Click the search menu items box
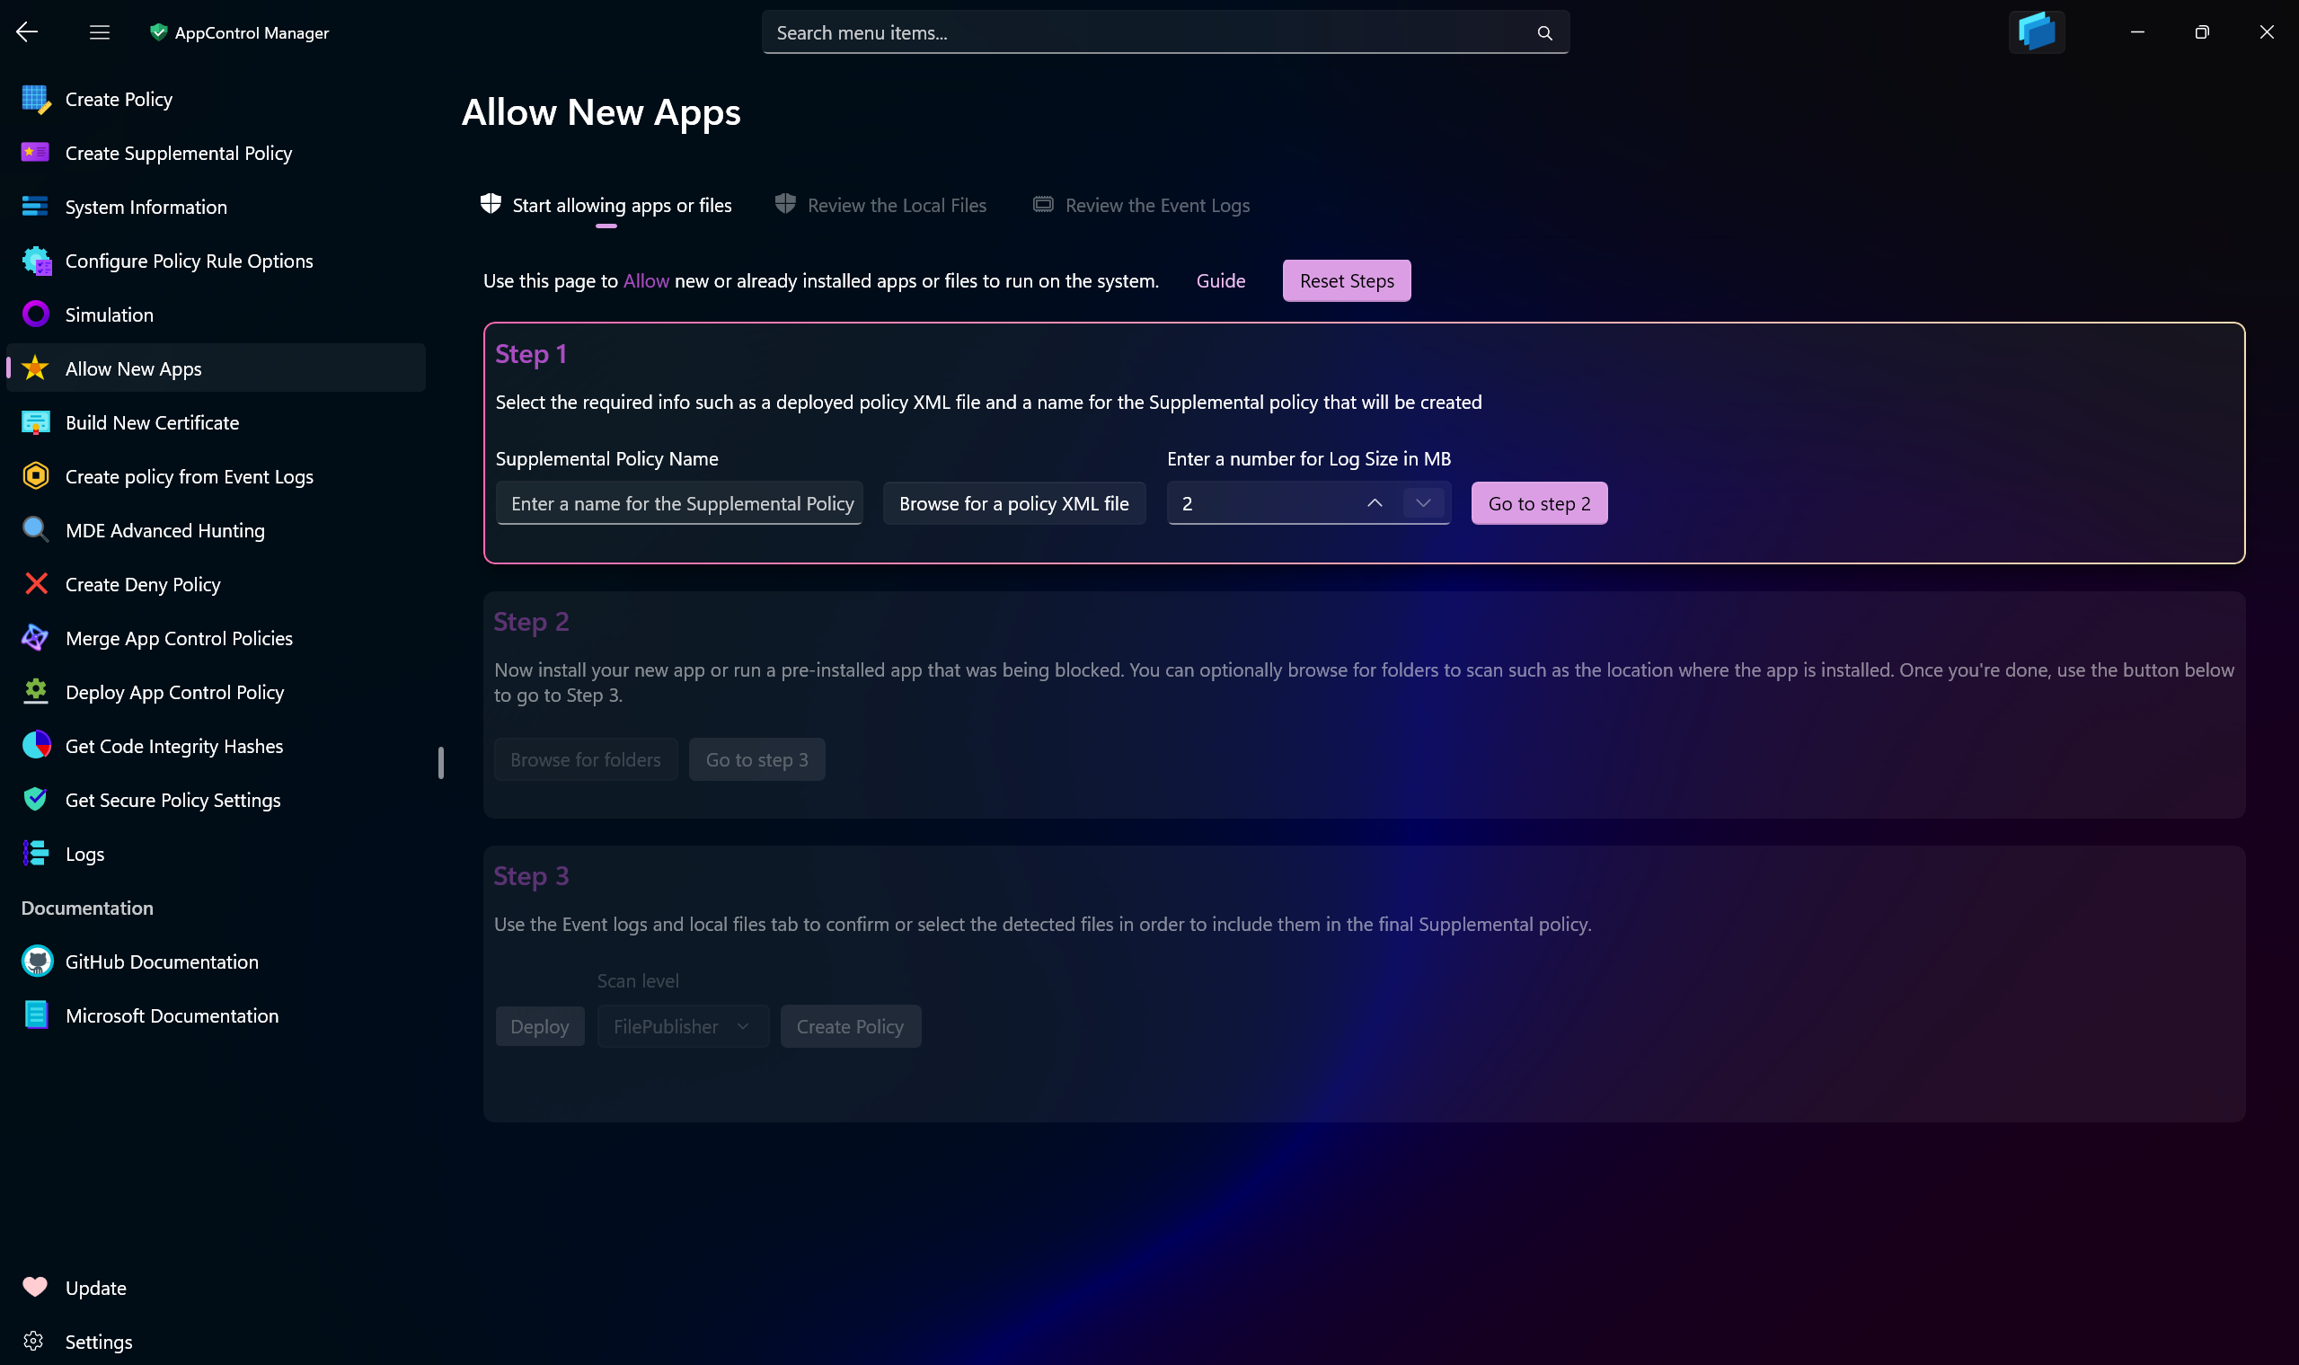The image size is (2299, 1365). [1150, 33]
